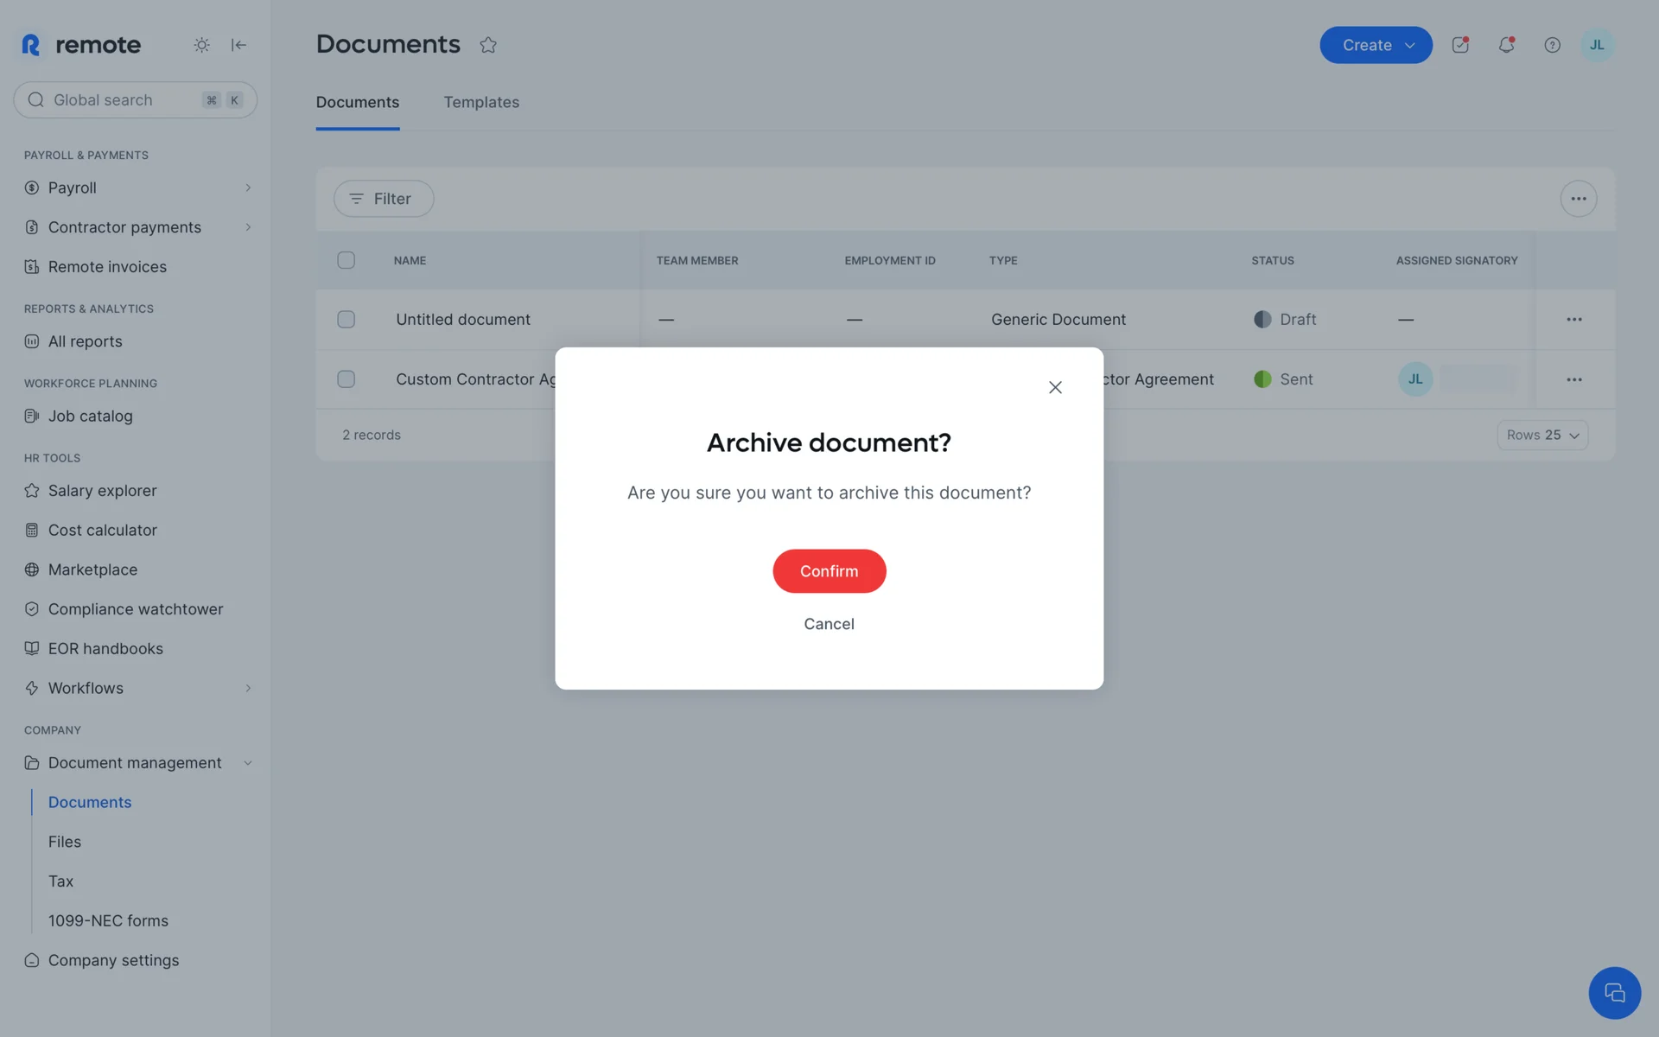Open the chat widget bubble
The width and height of the screenshot is (1659, 1037).
[x=1613, y=993]
